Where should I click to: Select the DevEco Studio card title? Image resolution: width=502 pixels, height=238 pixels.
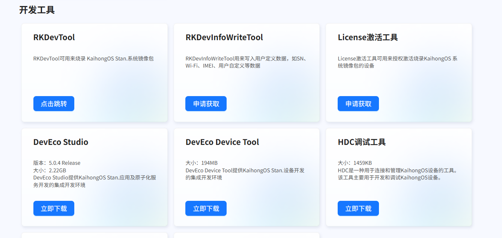click(x=61, y=142)
